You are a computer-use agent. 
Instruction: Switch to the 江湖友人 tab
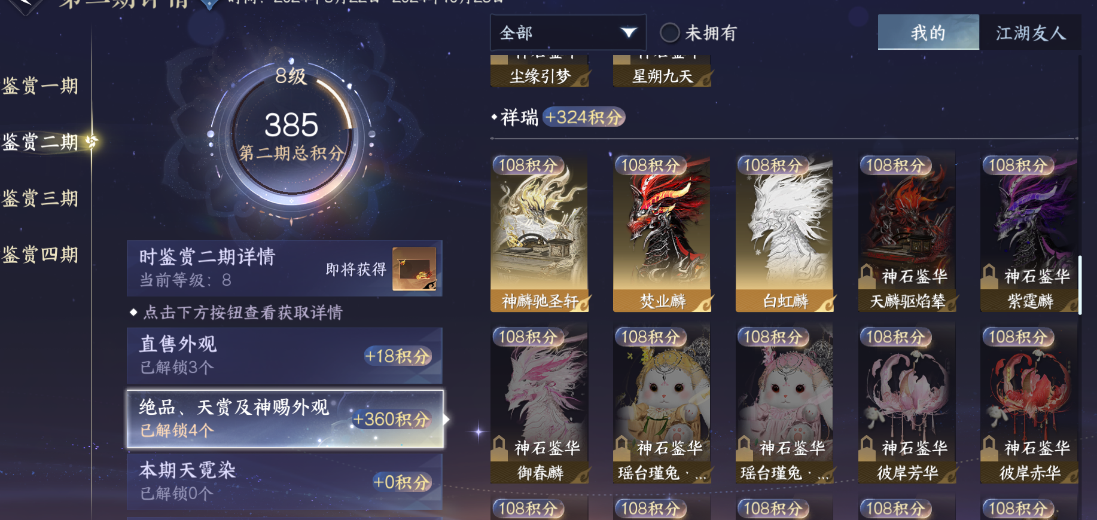click(x=1031, y=33)
